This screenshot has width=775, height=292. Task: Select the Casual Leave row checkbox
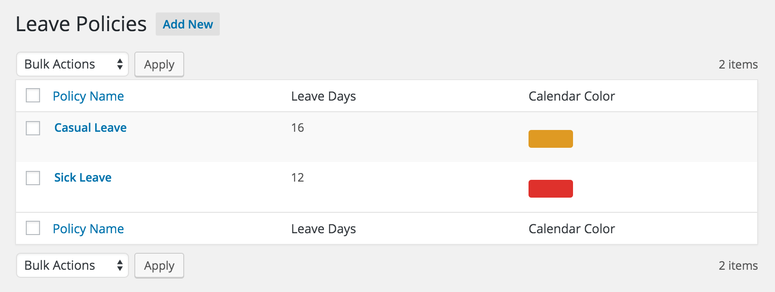tap(33, 128)
